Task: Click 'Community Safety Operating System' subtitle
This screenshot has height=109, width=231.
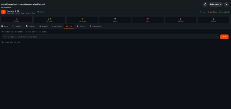Action: click(21, 13)
